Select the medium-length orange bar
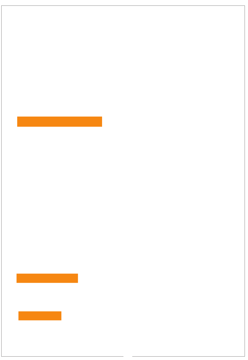The height and width of the screenshot is (360, 248). [x=47, y=278]
